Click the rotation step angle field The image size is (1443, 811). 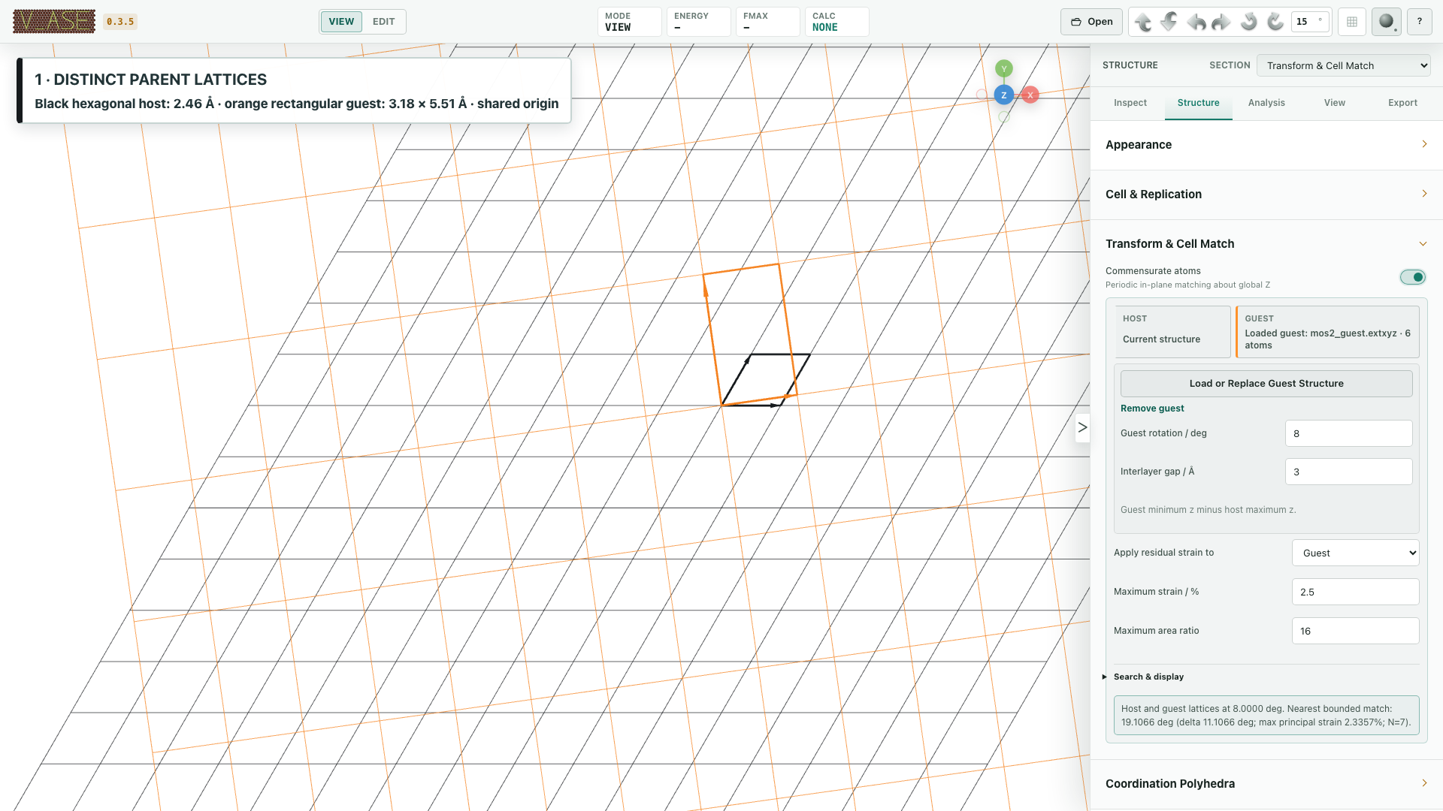(1310, 22)
